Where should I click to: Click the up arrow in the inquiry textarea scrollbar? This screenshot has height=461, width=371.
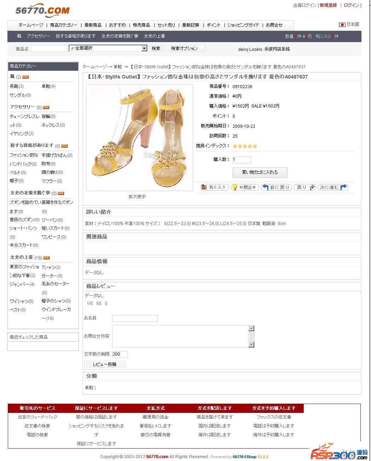click(x=251, y=328)
